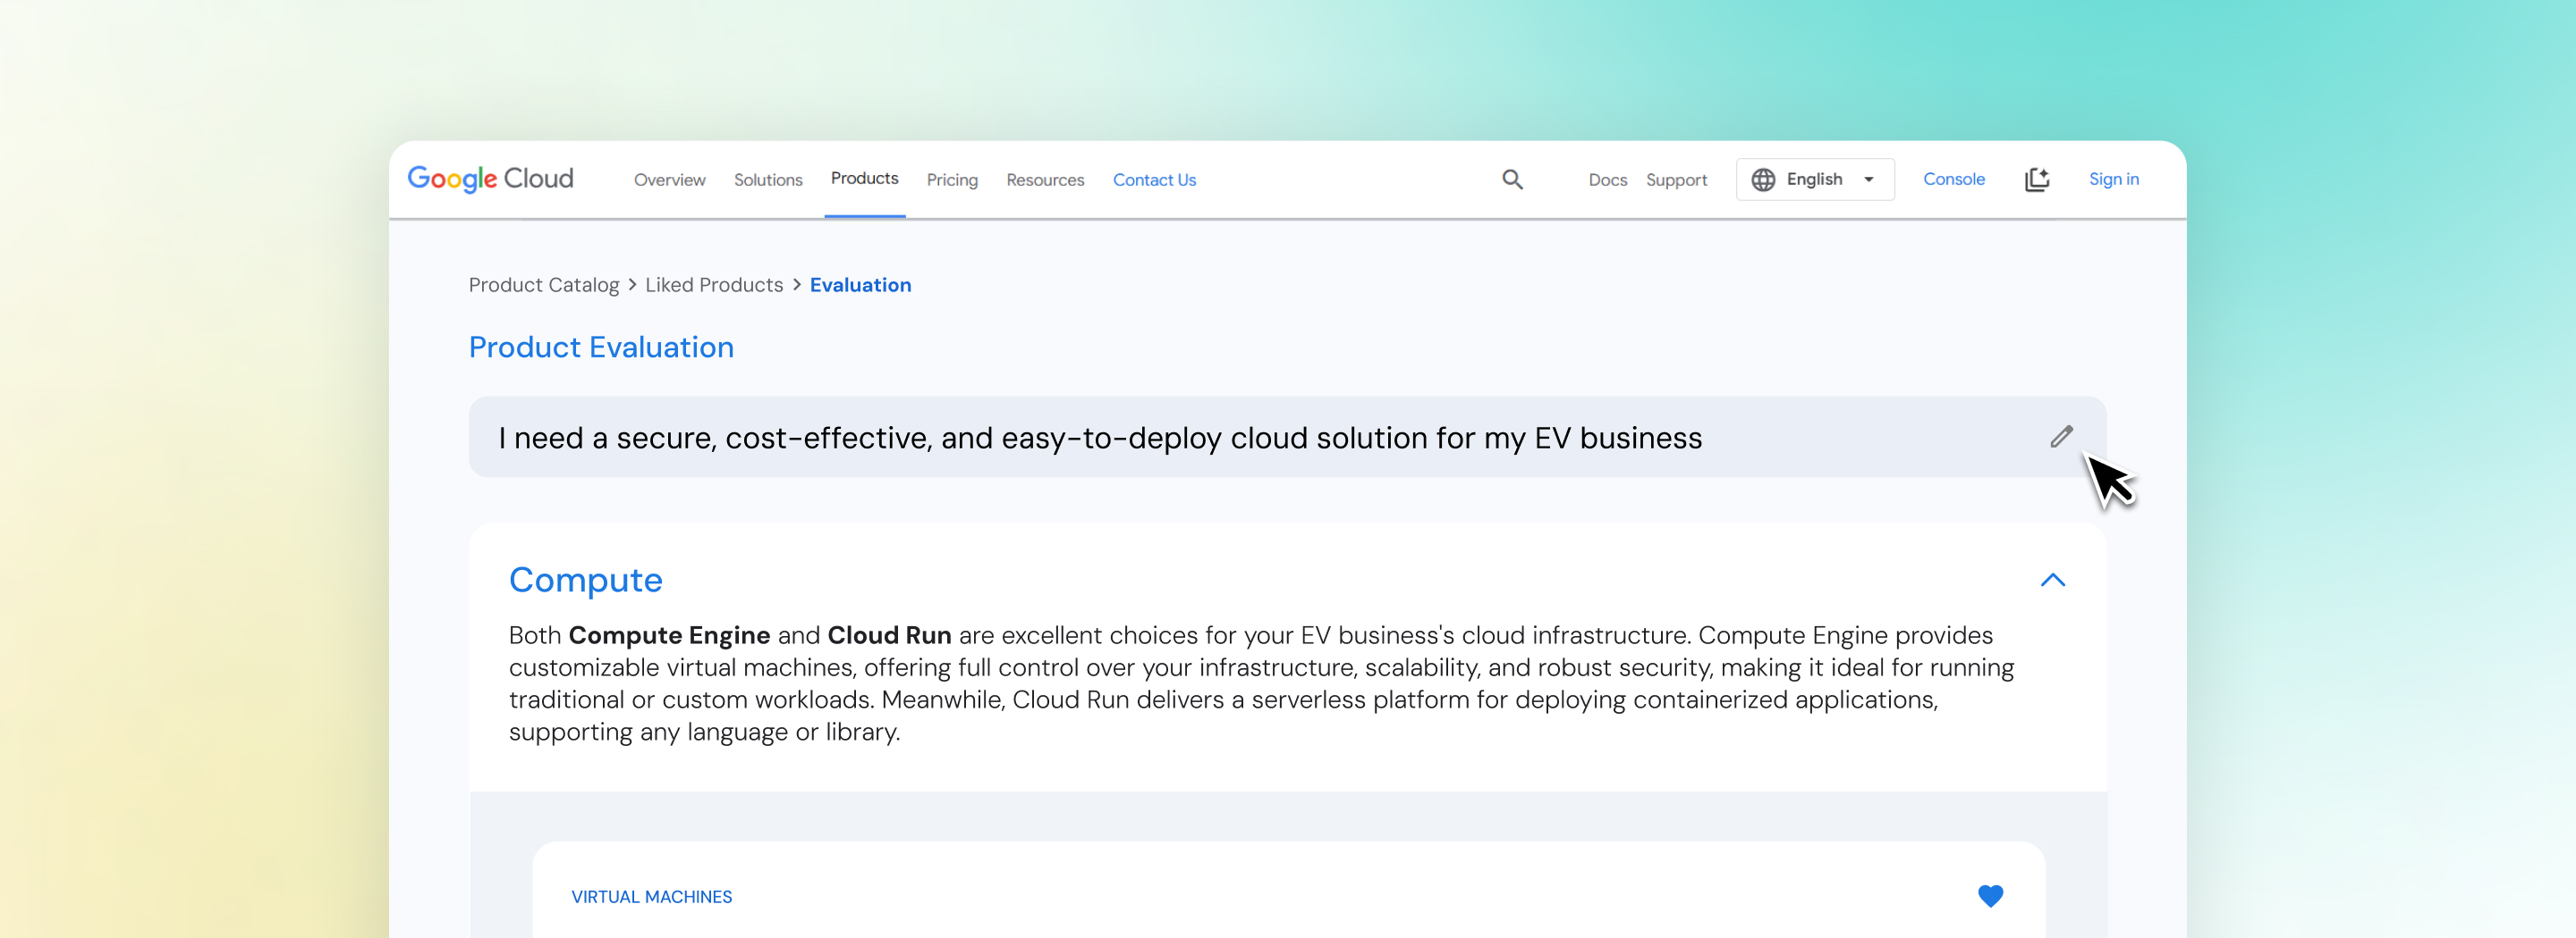Follow the Contact Us link
Viewport: 2576px width, 938px height.
pos(1154,180)
